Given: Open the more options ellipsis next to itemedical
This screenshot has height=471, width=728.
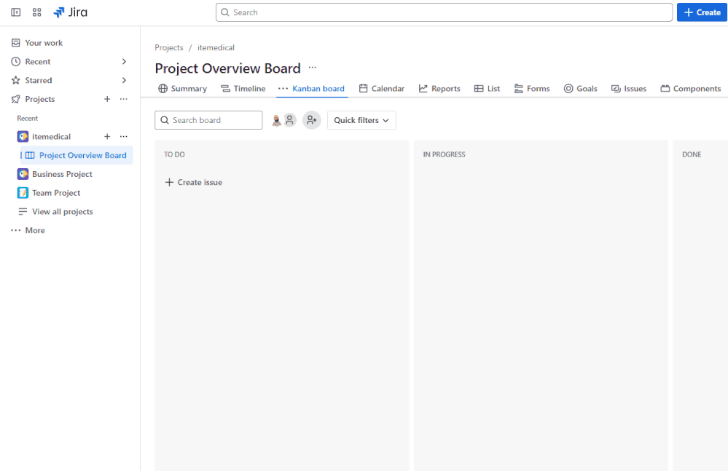Looking at the screenshot, I should pyautogui.click(x=123, y=136).
